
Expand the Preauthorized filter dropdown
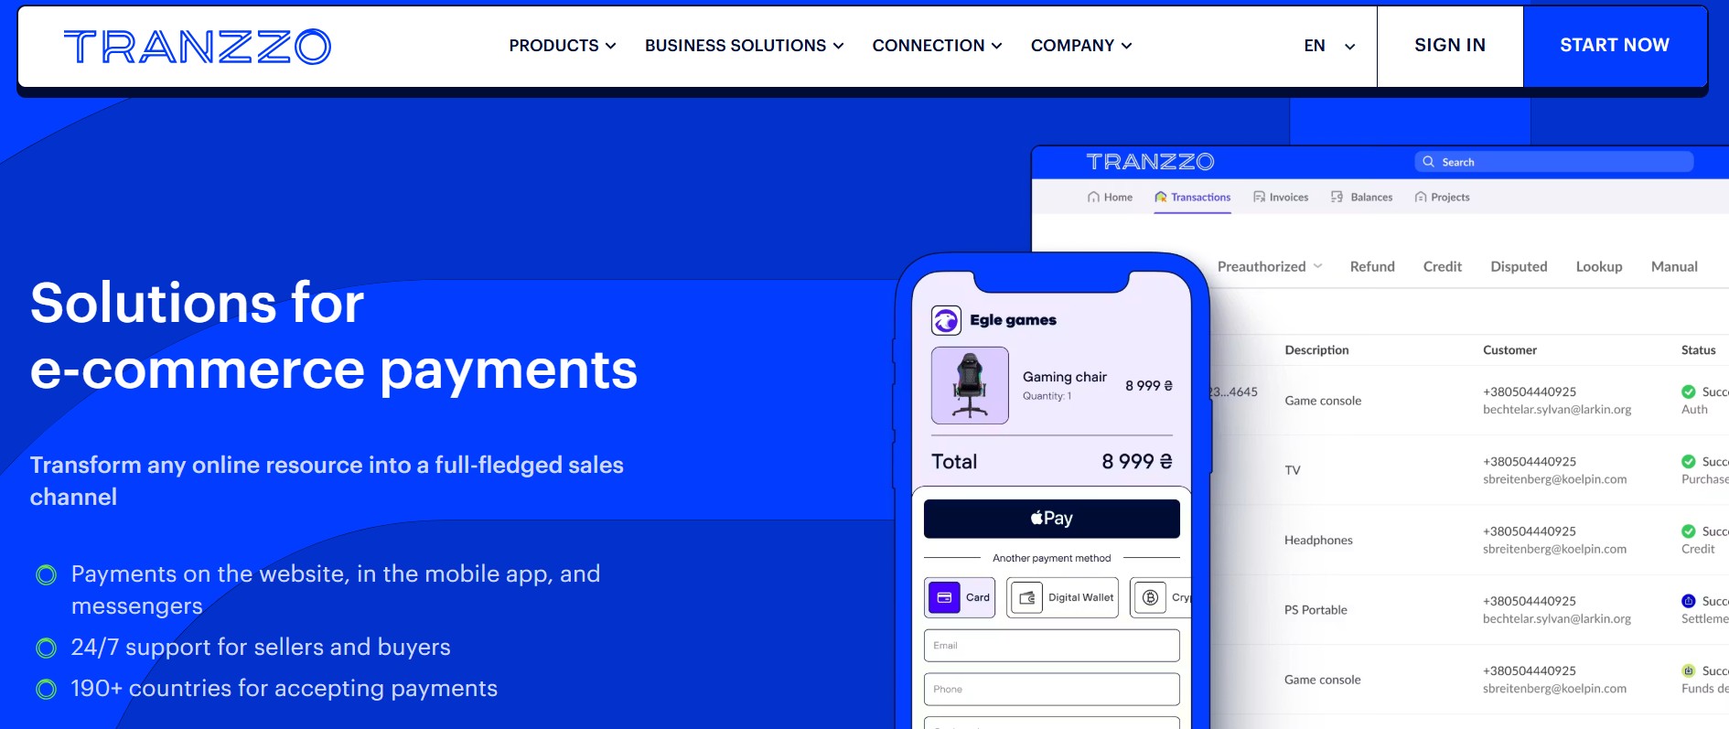coord(1270,266)
